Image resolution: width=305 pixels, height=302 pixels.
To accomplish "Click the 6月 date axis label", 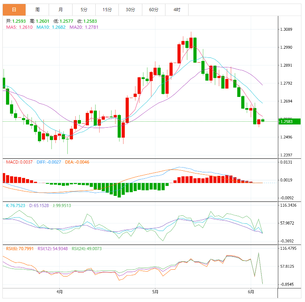I will pyautogui.click(x=251, y=292).
